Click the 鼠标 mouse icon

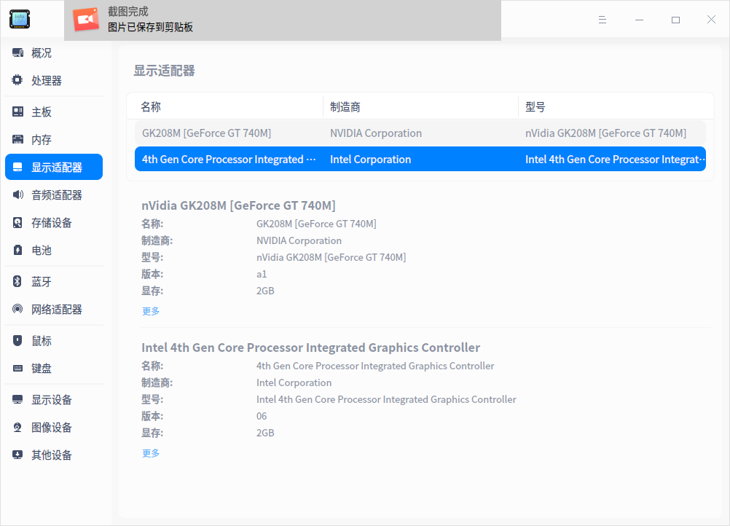[x=17, y=340]
